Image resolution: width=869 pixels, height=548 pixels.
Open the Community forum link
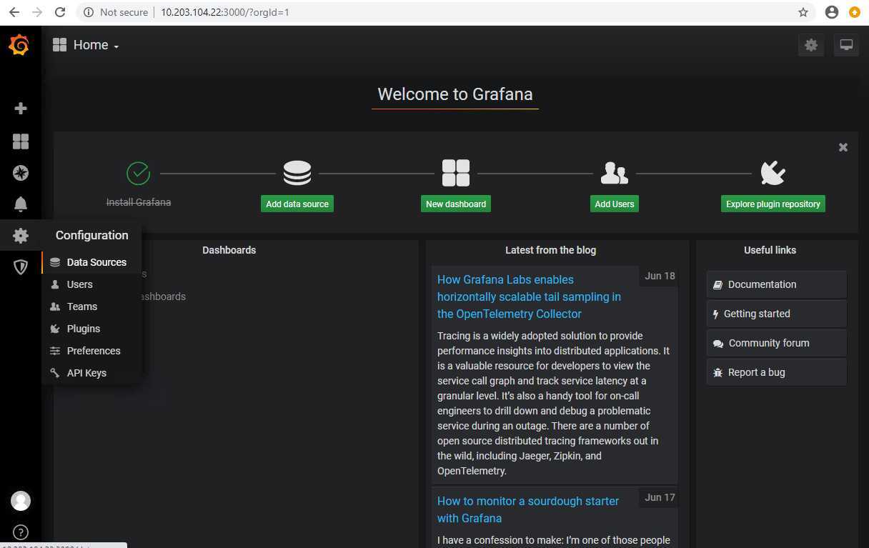tap(777, 343)
